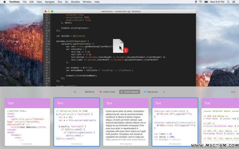Toggle the fold marker on line 37

click(49, 81)
